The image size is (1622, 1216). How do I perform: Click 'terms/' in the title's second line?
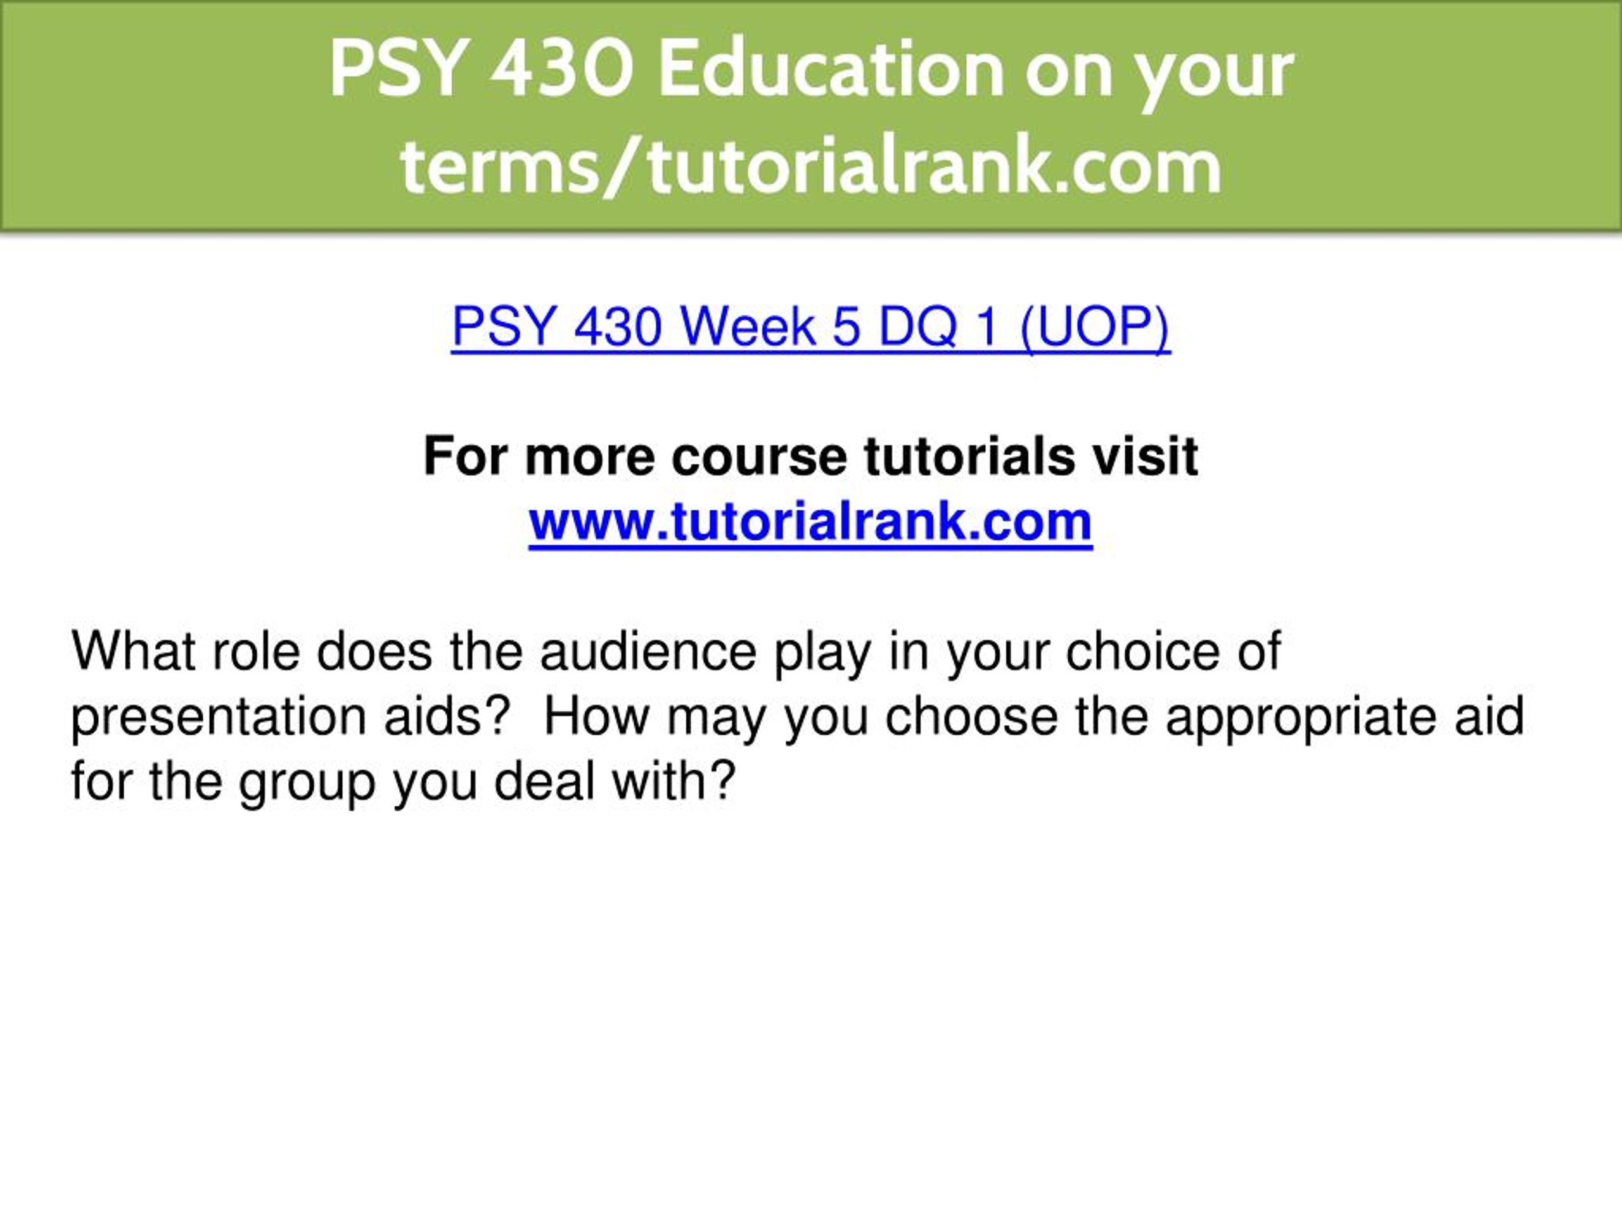point(521,167)
